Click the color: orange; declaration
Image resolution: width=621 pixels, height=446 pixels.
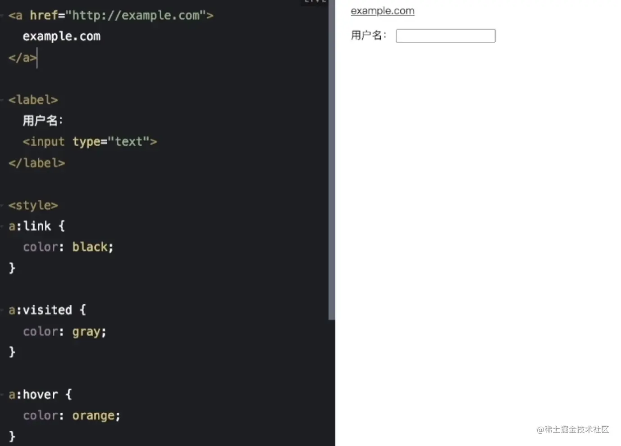point(72,415)
